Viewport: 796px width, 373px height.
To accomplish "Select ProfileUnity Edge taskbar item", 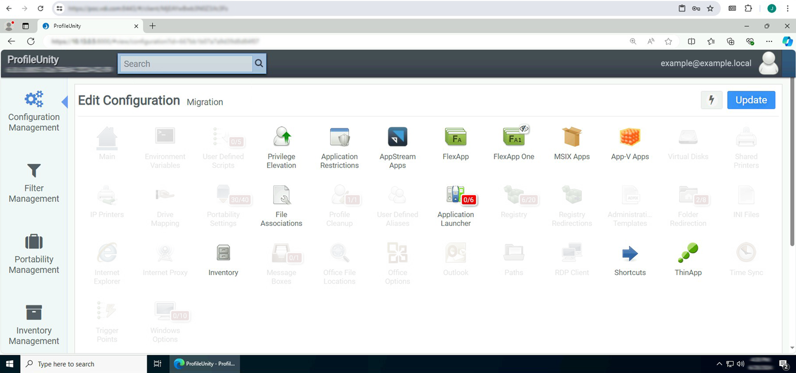I will (x=204, y=364).
